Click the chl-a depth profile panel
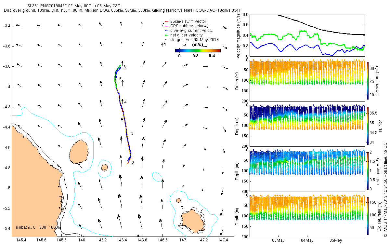The width and height of the screenshot is (390, 244). (307, 170)
